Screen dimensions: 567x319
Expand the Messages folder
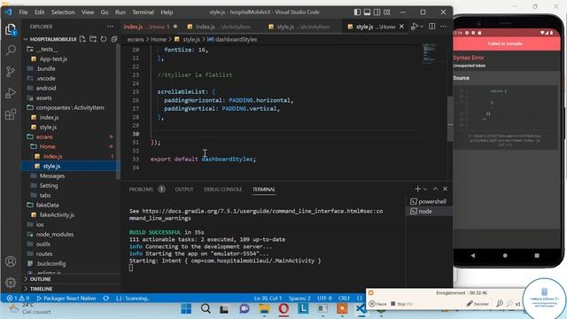(x=52, y=175)
